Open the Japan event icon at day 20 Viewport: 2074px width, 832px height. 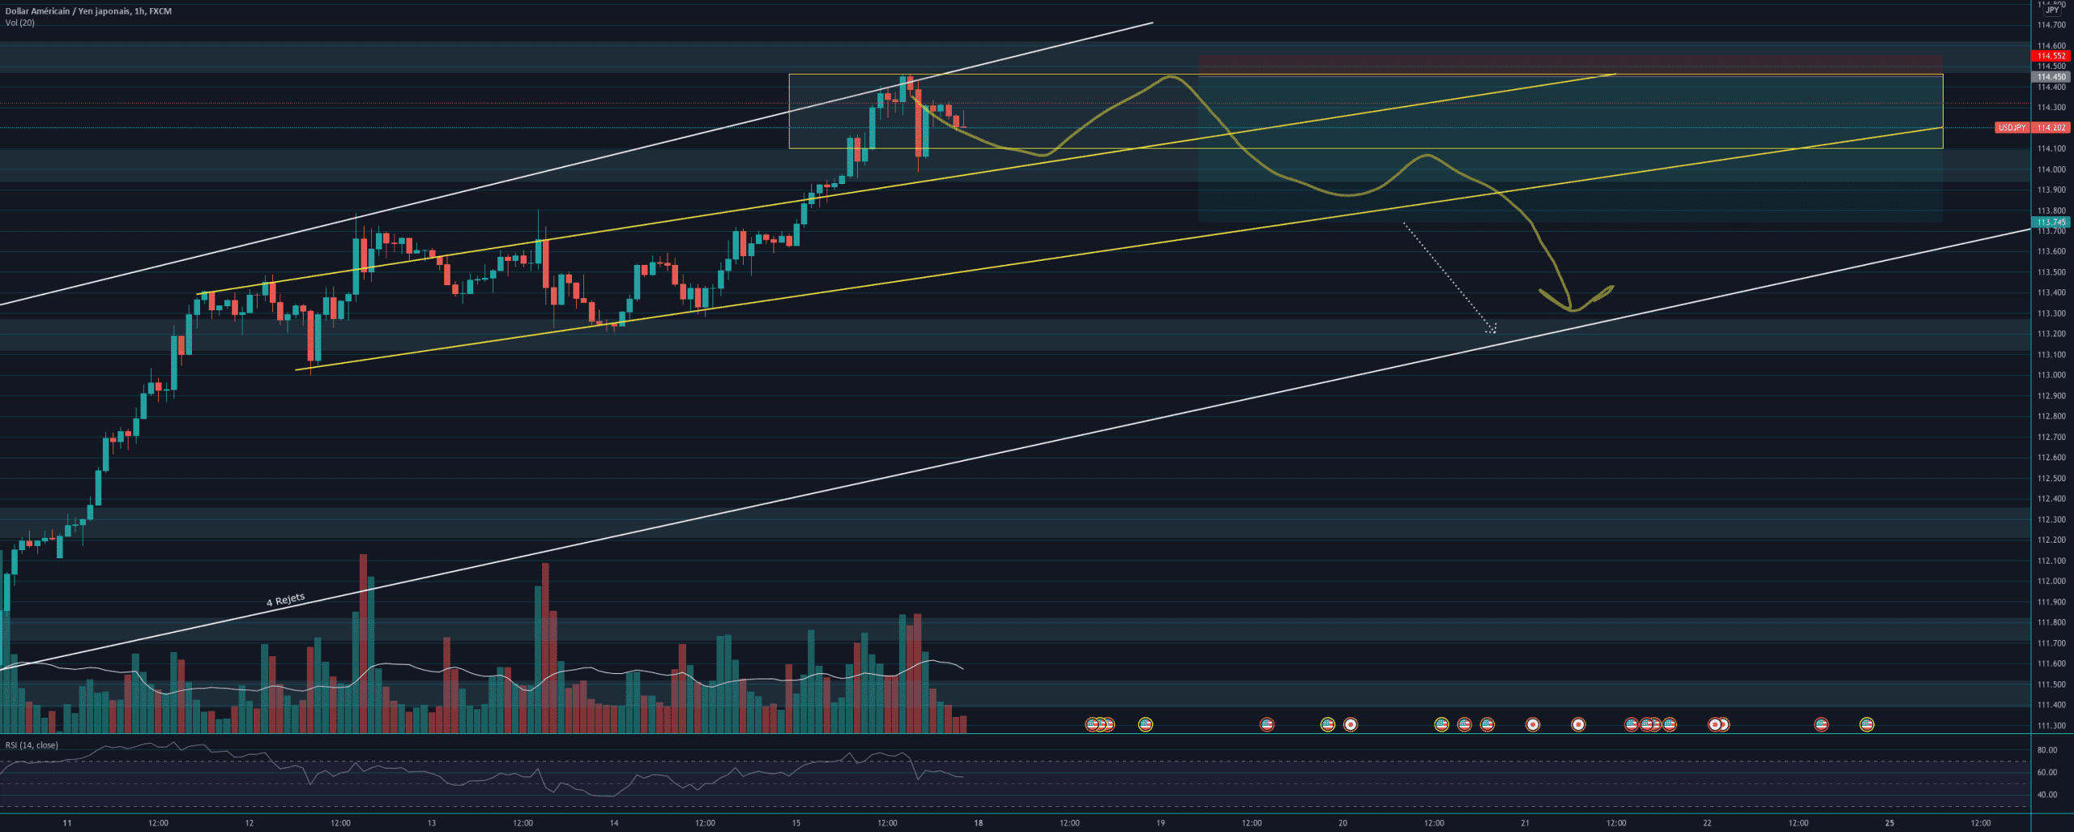coord(1350,724)
